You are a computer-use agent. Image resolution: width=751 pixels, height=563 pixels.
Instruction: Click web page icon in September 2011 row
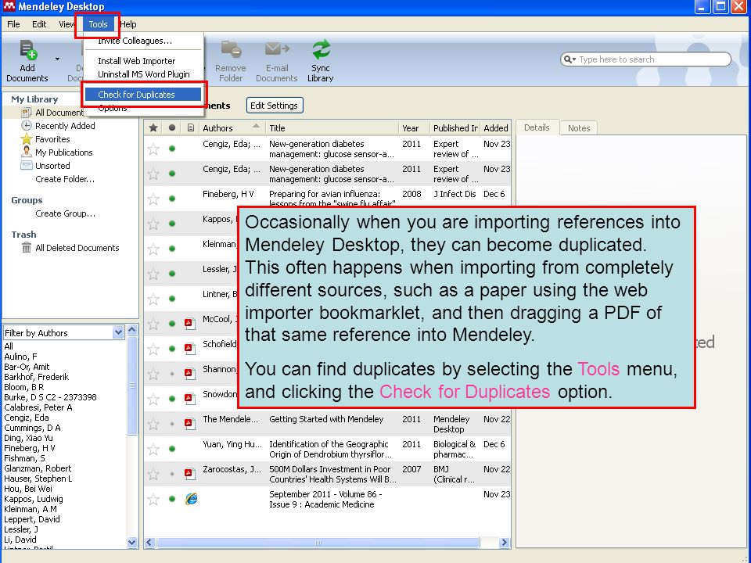coord(191,499)
